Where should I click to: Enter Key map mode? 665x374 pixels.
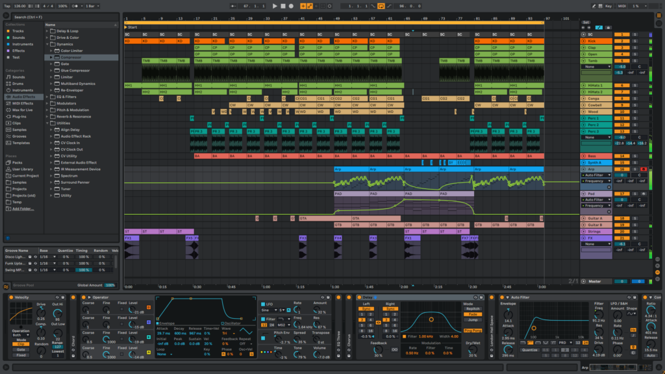609,6
